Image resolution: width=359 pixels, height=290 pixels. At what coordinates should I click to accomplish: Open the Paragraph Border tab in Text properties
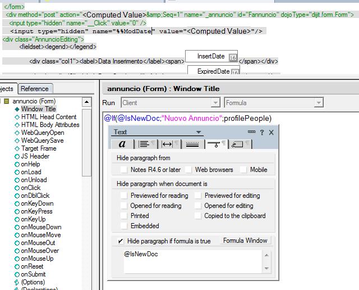click(192, 144)
